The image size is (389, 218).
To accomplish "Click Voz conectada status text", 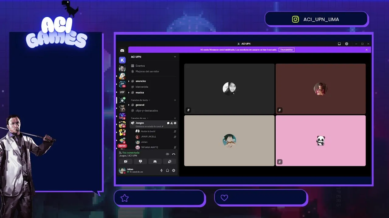I will point(131,153).
